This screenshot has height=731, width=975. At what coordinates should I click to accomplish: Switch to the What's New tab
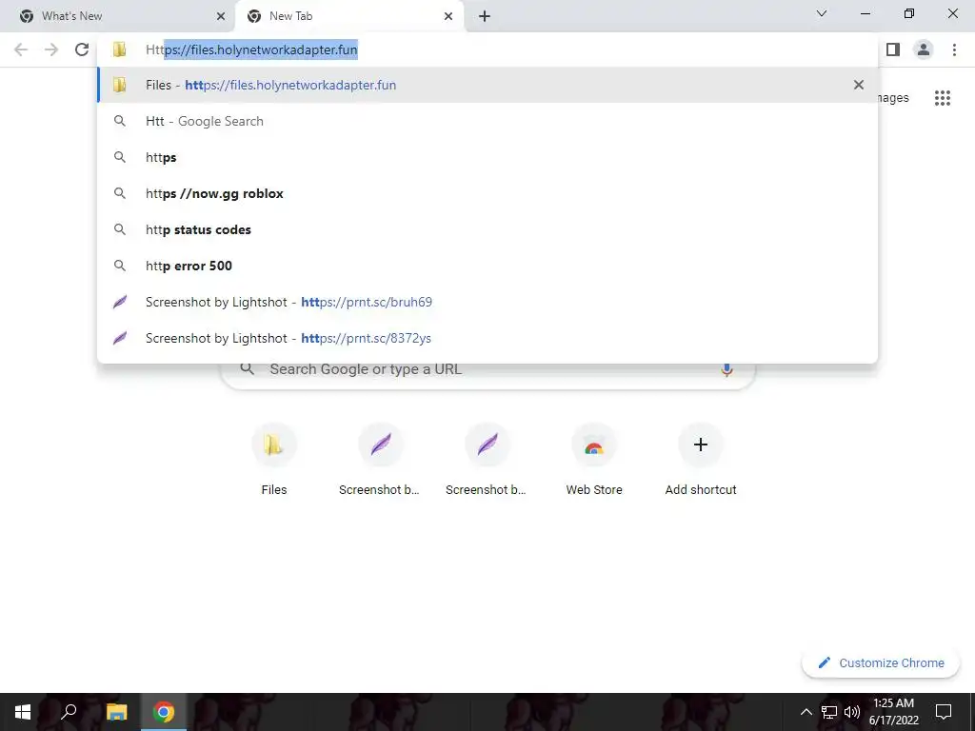pos(117,16)
